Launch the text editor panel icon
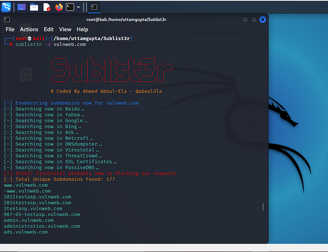Screen dimensions: 328x252 47,7
